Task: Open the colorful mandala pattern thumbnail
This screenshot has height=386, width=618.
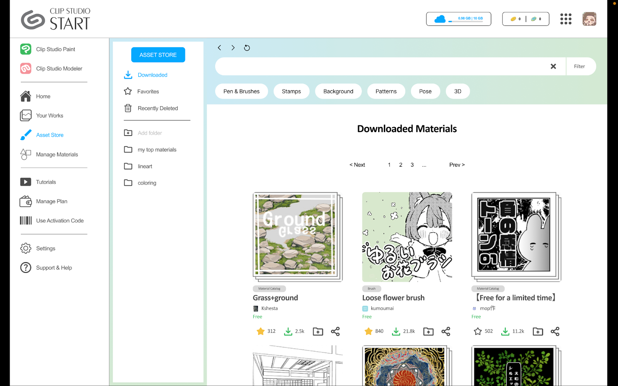Action: [x=407, y=366]
